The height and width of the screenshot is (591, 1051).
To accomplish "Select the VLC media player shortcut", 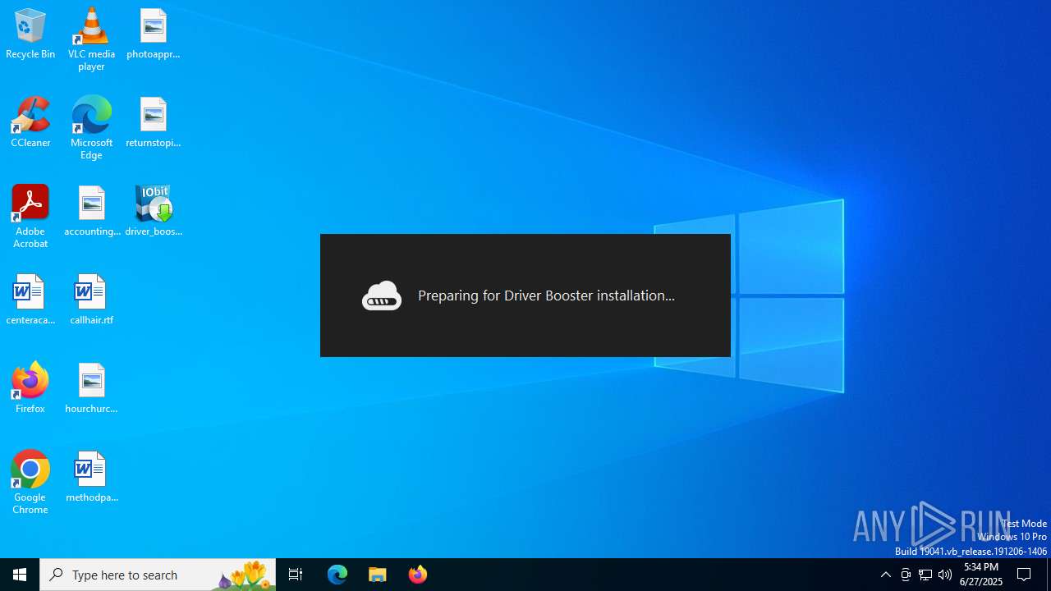I will pos(91,39).
